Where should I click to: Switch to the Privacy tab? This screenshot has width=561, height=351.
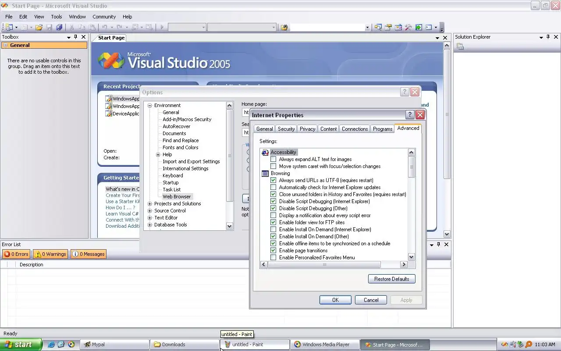[307, 129]
